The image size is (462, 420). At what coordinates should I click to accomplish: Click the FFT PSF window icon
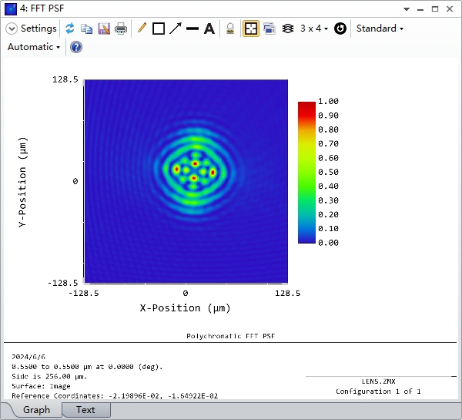[x=11, y=8]
